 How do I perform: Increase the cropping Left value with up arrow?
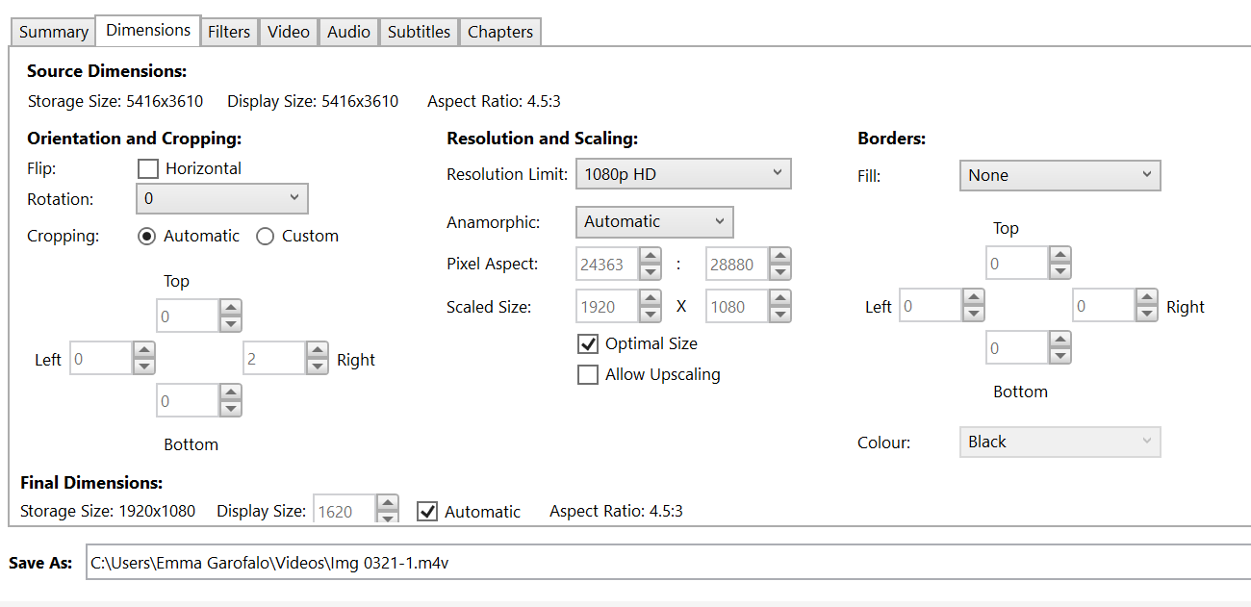[x=143, y=351]
